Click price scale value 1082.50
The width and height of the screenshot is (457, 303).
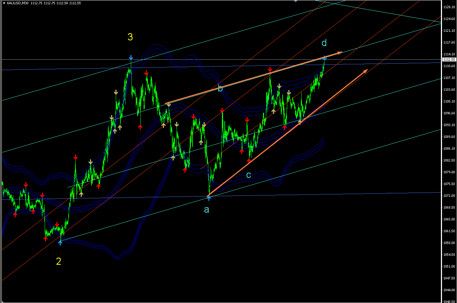point(449,160)
